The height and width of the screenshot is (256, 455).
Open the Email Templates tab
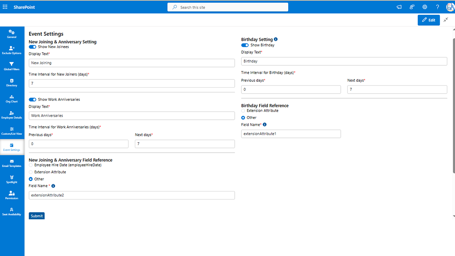point(12,163)
